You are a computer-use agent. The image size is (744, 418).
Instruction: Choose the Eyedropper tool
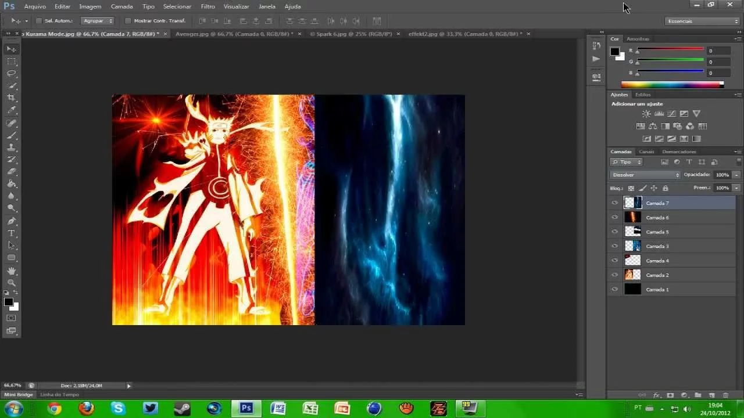click(x=12, y=110)
